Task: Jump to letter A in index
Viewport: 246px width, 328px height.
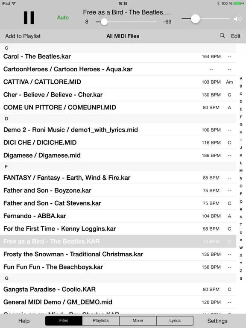Action: click(x=241, y=79)
